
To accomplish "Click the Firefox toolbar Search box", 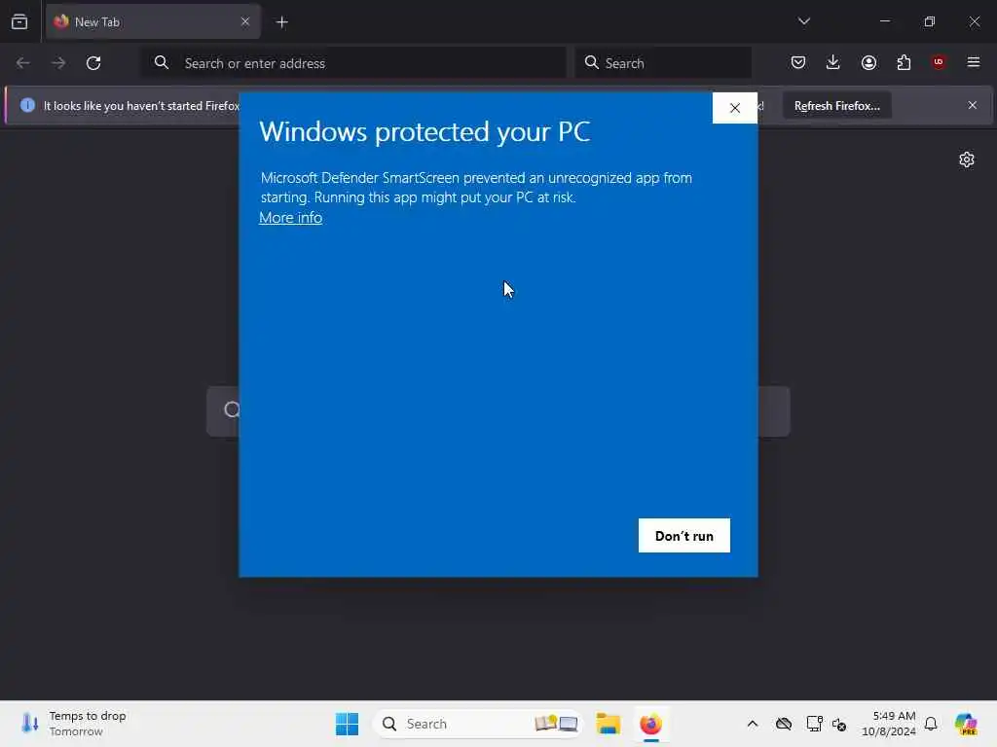I will click(x=663, y=63).
